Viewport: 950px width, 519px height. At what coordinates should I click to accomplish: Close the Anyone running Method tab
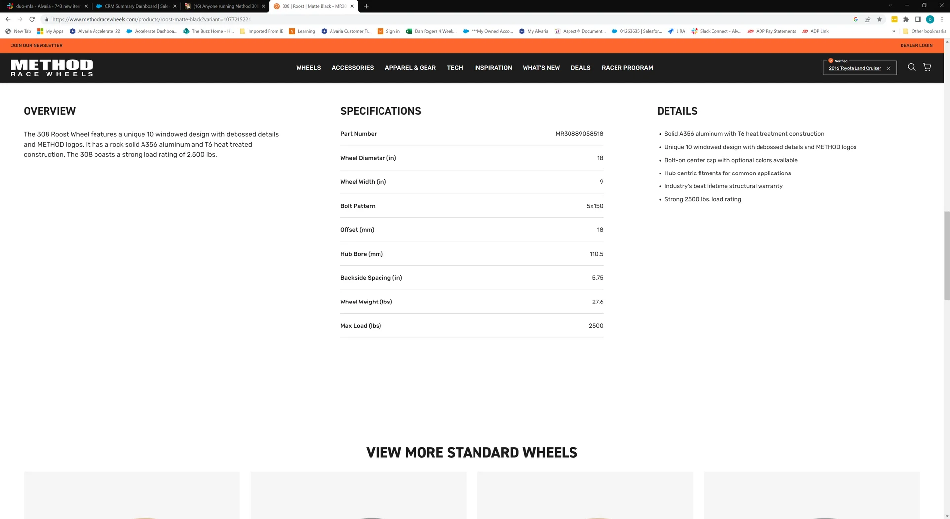263,6
